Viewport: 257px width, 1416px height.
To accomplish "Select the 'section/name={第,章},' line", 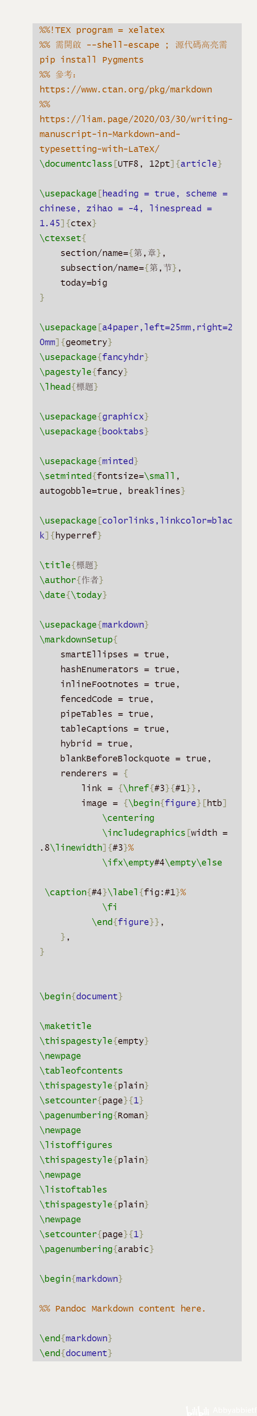I will (112, 253).
